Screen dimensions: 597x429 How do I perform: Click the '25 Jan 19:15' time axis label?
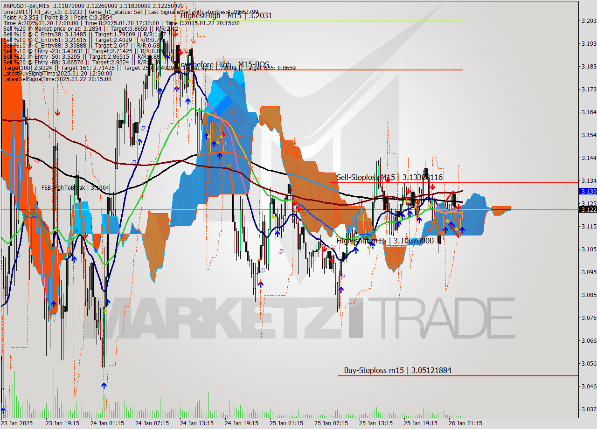pyautogui.click(x=421, y=423)
